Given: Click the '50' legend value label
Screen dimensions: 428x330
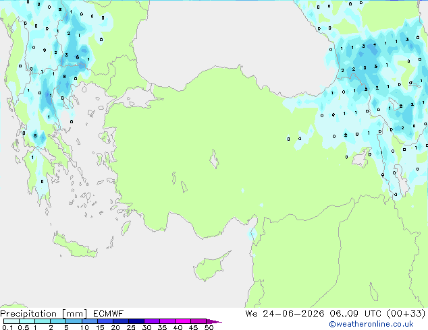Looking at the screenshot, I should coord(209,327).
